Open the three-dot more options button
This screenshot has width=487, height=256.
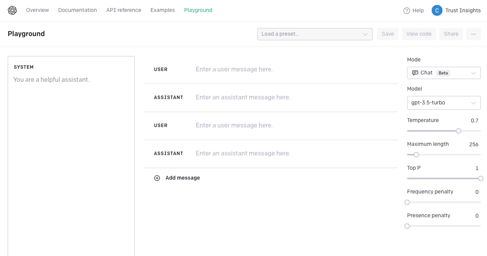click(x=474, y=34)
